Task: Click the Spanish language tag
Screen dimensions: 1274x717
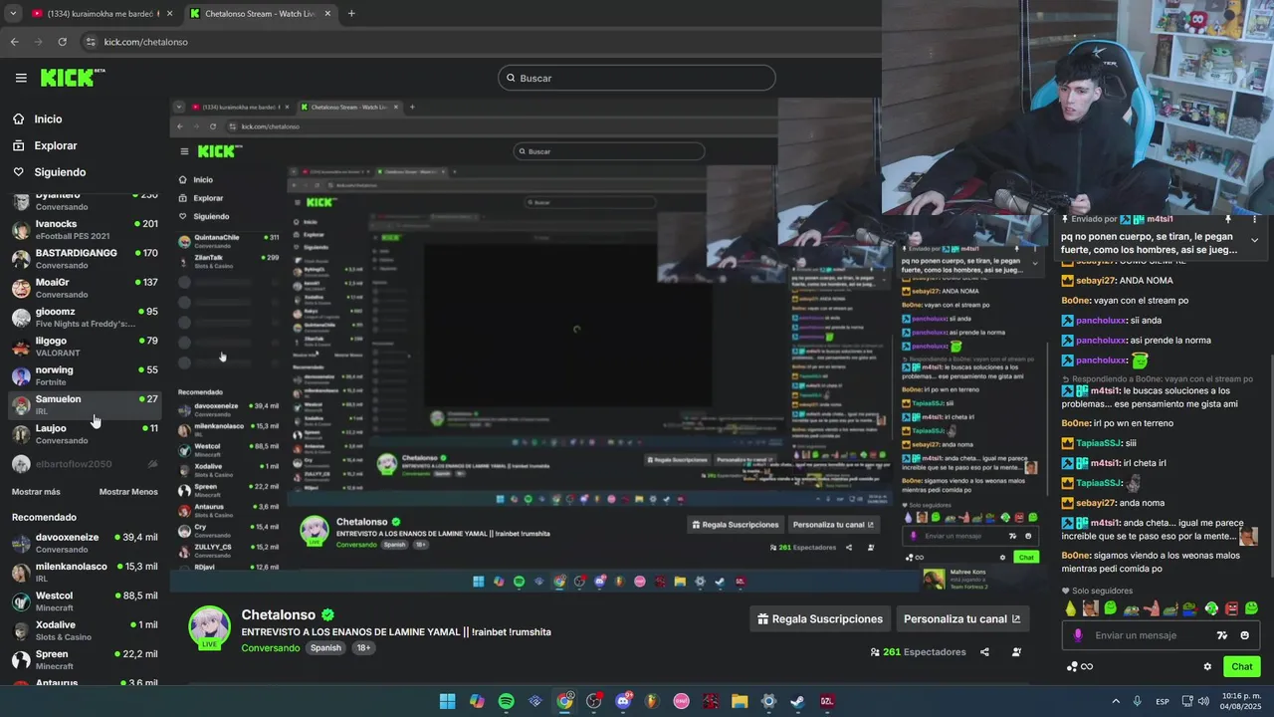Action: [x=325, y=647]
